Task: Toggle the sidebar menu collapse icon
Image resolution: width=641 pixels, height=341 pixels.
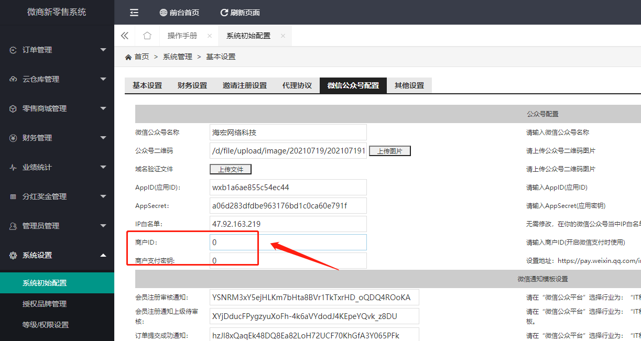Action: click(x=134, y=13)
